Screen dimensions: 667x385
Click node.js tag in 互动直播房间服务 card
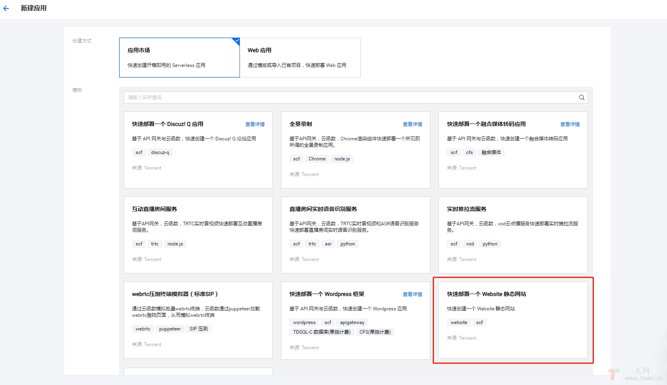point(175,244)
